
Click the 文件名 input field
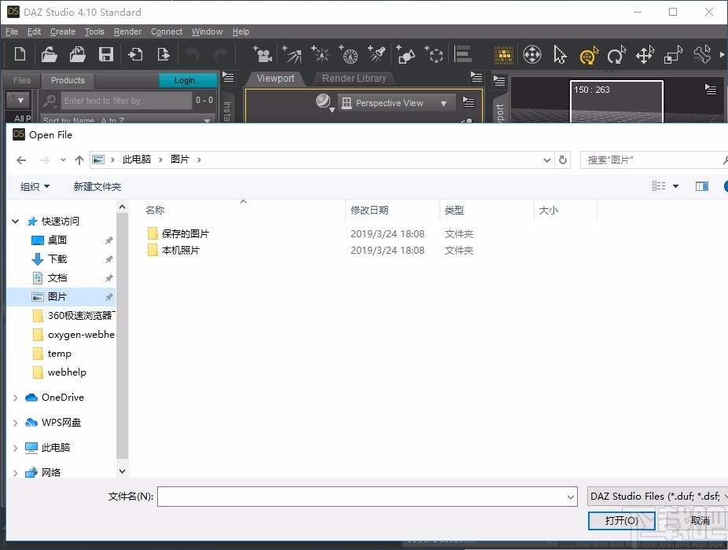click(362, 497)
